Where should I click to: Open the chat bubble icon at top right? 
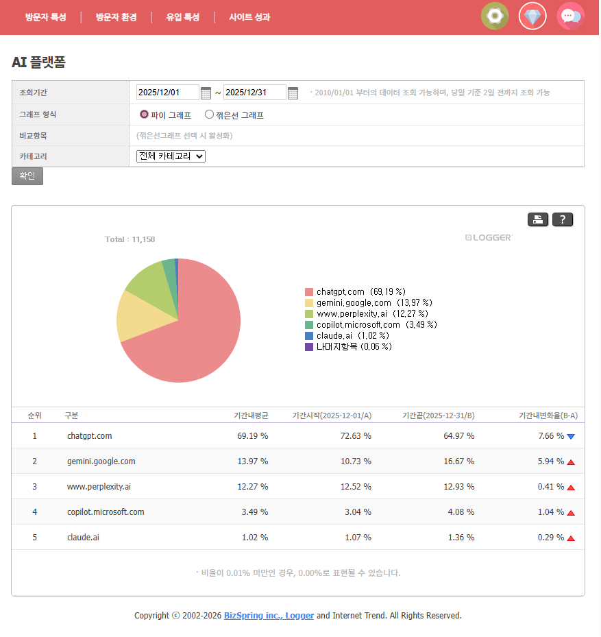point(570,16)
